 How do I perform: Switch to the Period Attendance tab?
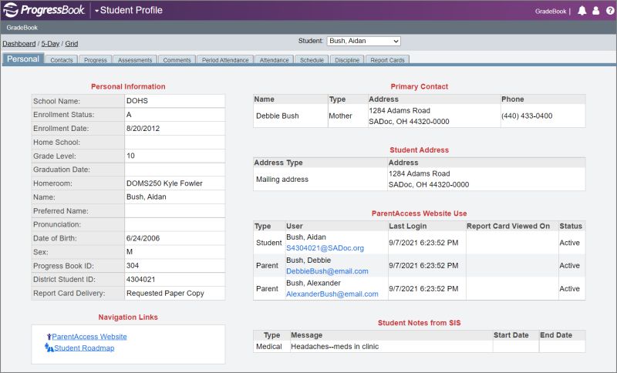(x=225, y=60)
